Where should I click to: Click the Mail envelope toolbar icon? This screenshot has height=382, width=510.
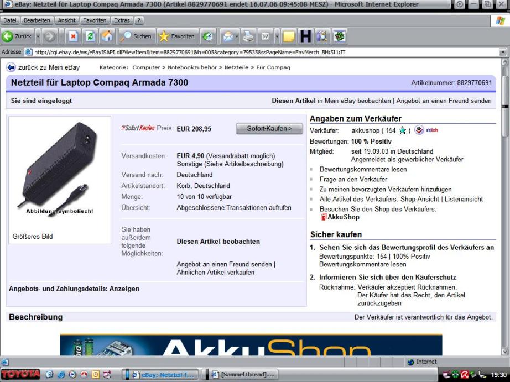pyautogui.click(x=228, y=36)
